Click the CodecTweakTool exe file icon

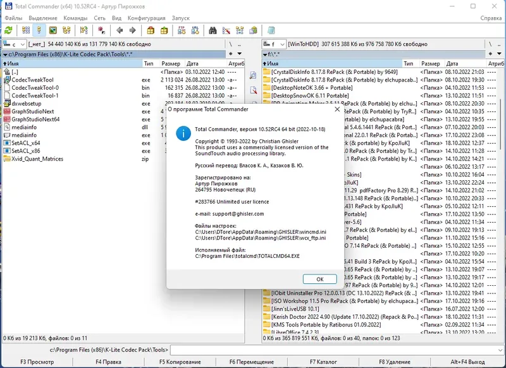click(x=7, y=80)
